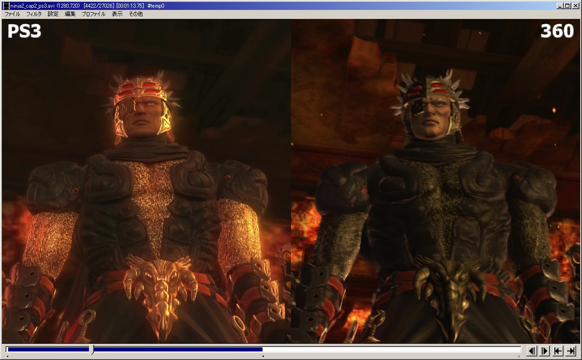The width and height of the screenshot is (582, 360).
Task: Open the 設定 (Settings) menu
Action: (53, 14)
